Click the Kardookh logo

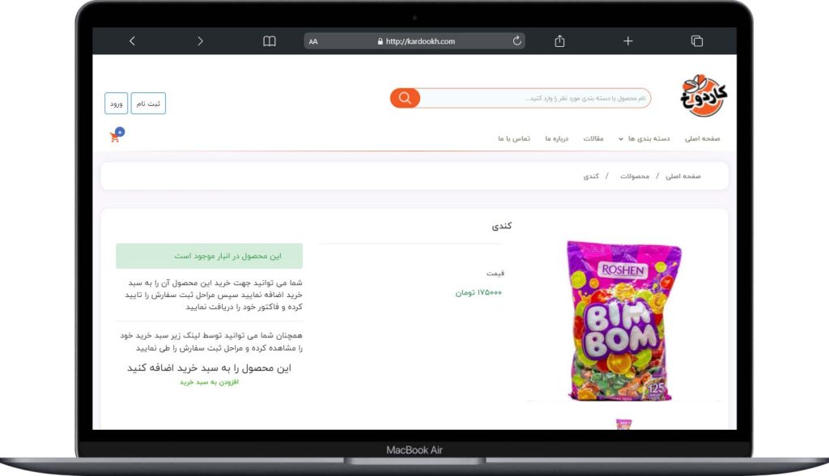[x=704, y=96]
